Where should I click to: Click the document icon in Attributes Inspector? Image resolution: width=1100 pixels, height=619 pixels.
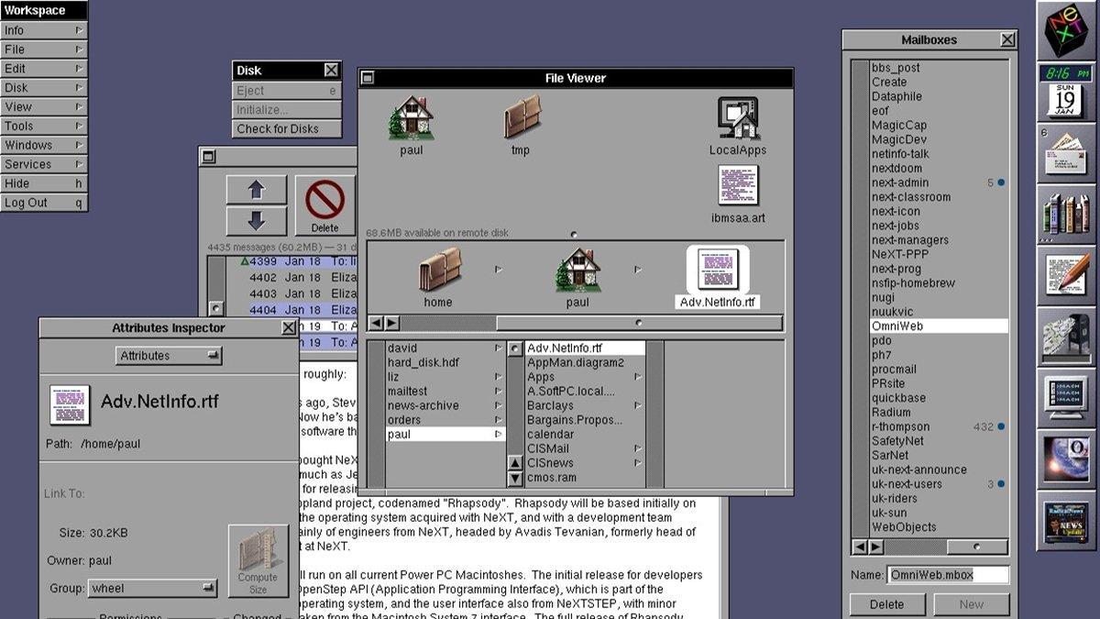[x=70, y=404]
